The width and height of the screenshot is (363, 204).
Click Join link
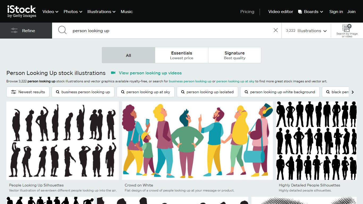tap(351, 12)
